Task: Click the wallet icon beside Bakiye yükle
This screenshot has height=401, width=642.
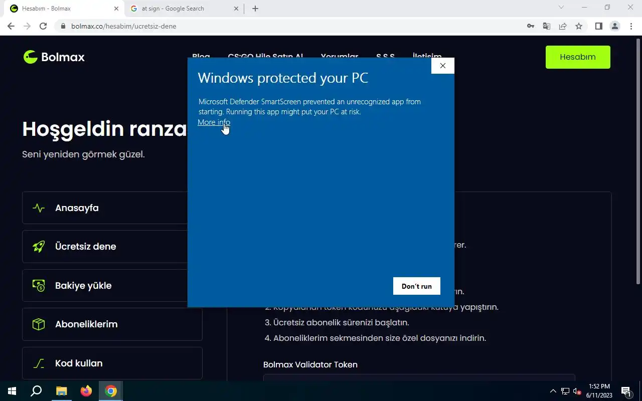Action: 39,286
